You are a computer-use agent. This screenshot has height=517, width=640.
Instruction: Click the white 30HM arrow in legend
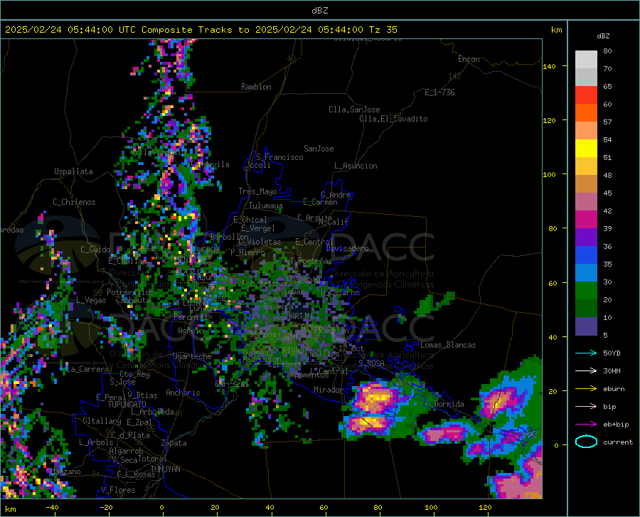click(x=586, y=371)
